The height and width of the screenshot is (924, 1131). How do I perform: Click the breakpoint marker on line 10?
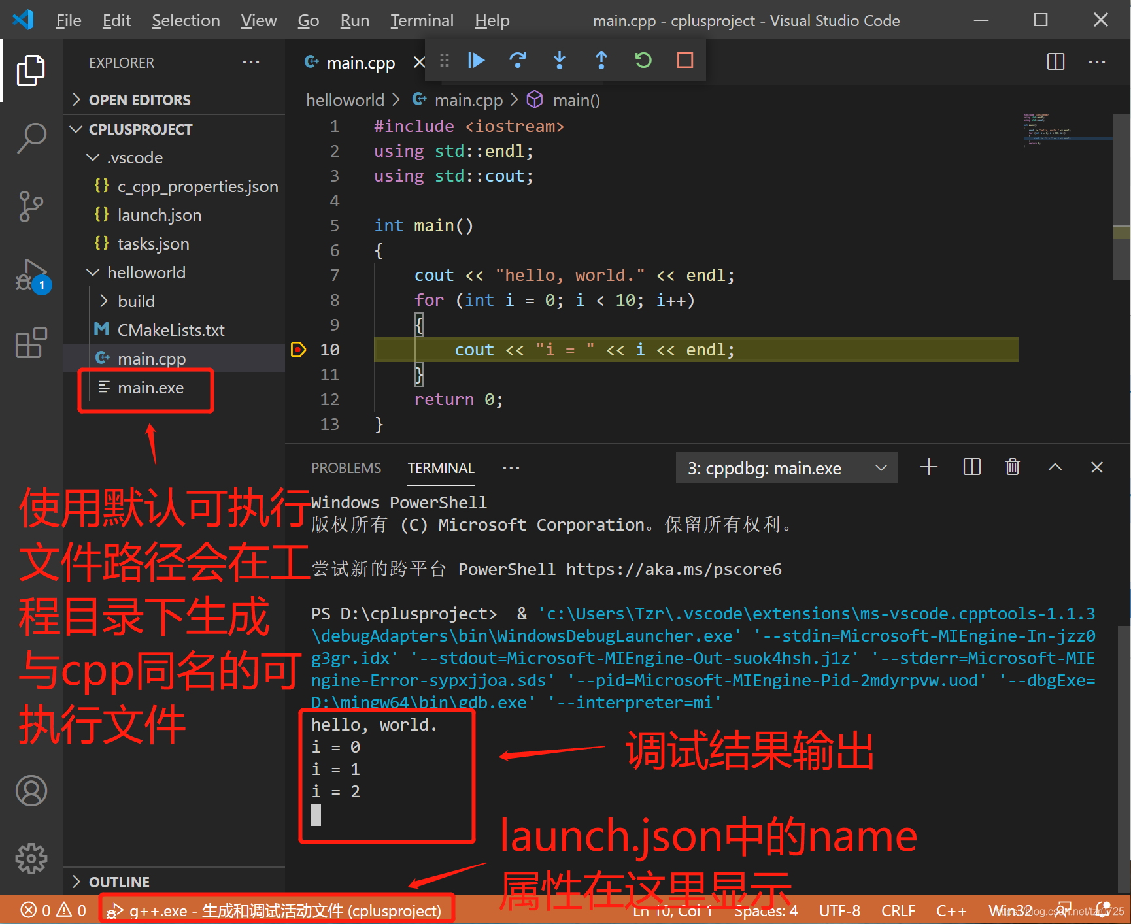298,350
